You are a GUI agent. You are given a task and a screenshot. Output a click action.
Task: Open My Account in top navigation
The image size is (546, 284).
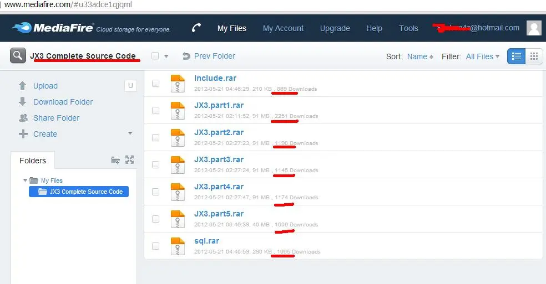click(283, 28)
